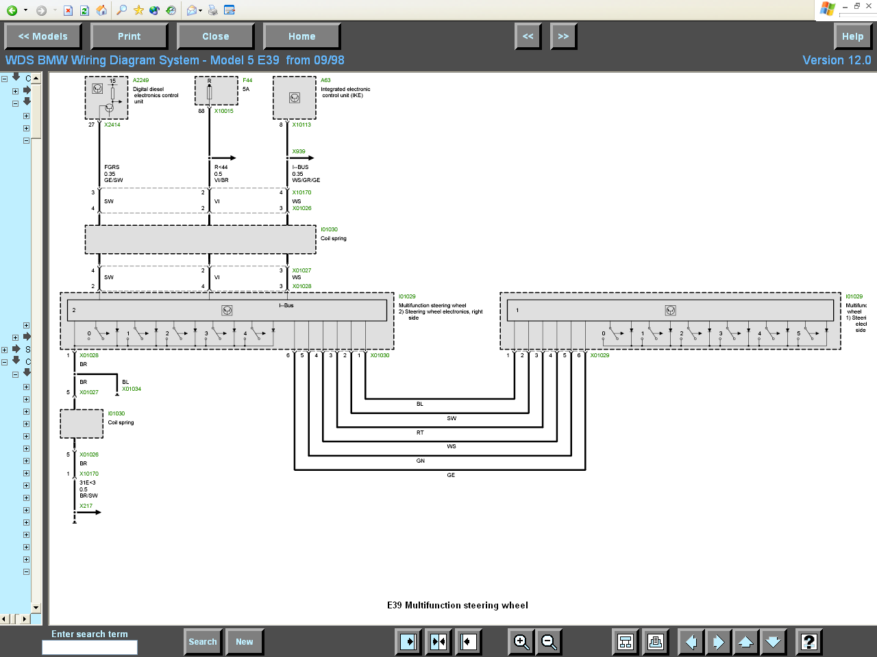Screen dimensions: 877x657
Task: Go back to the Models list
Action: (x=43, y=36)
